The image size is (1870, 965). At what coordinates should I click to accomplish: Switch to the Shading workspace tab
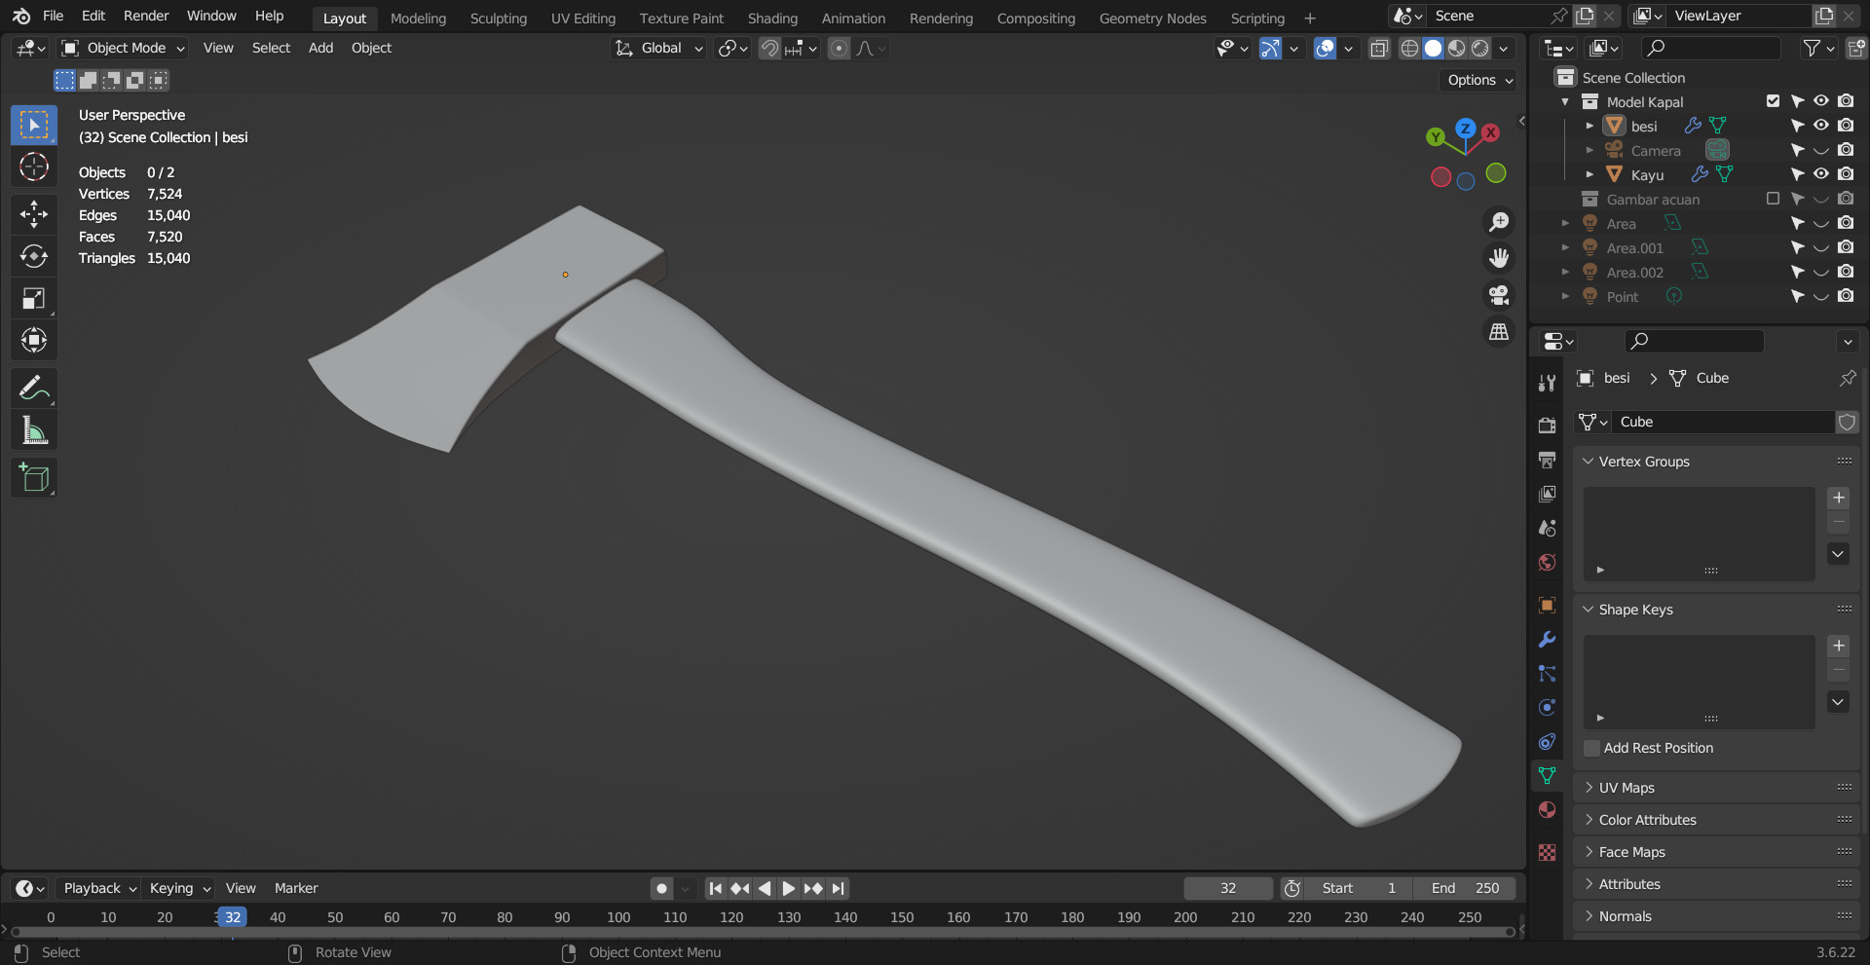click(x=772, y=18)
